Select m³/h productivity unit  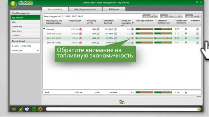(189, 16)
